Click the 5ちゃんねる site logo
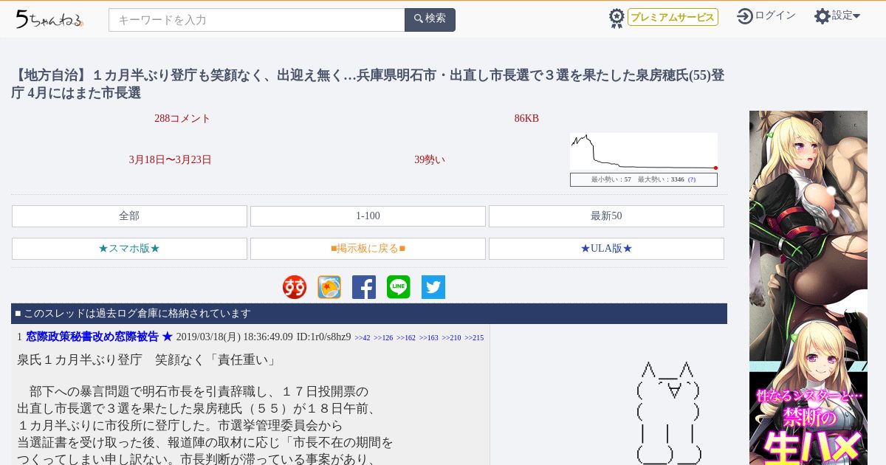Viewport: 886px width, 465px height. click(49, 19)
